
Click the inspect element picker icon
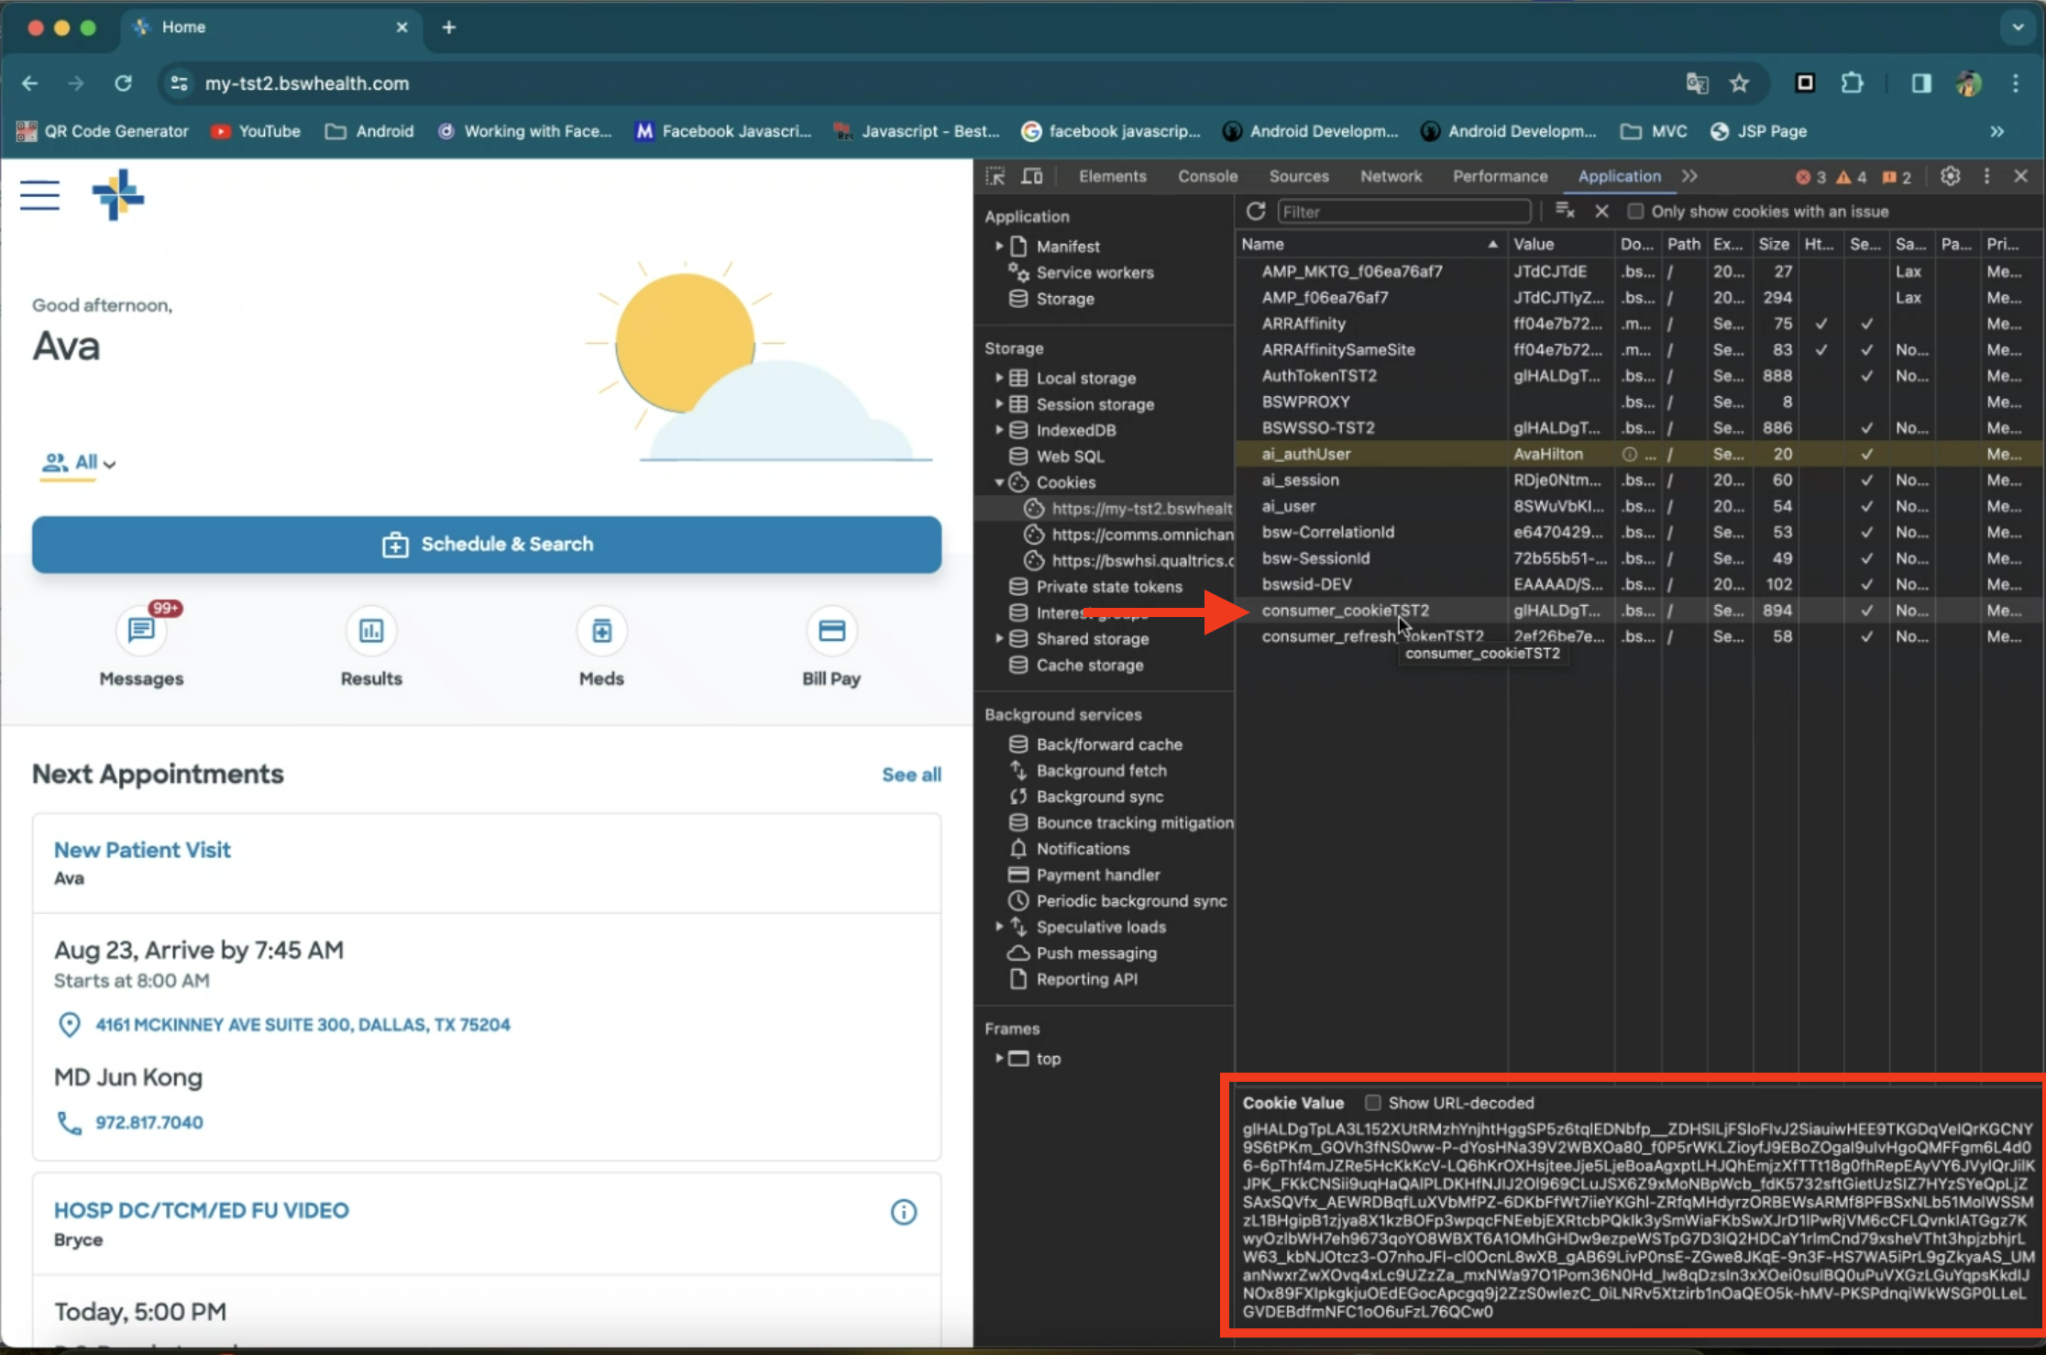coord(995,176)
